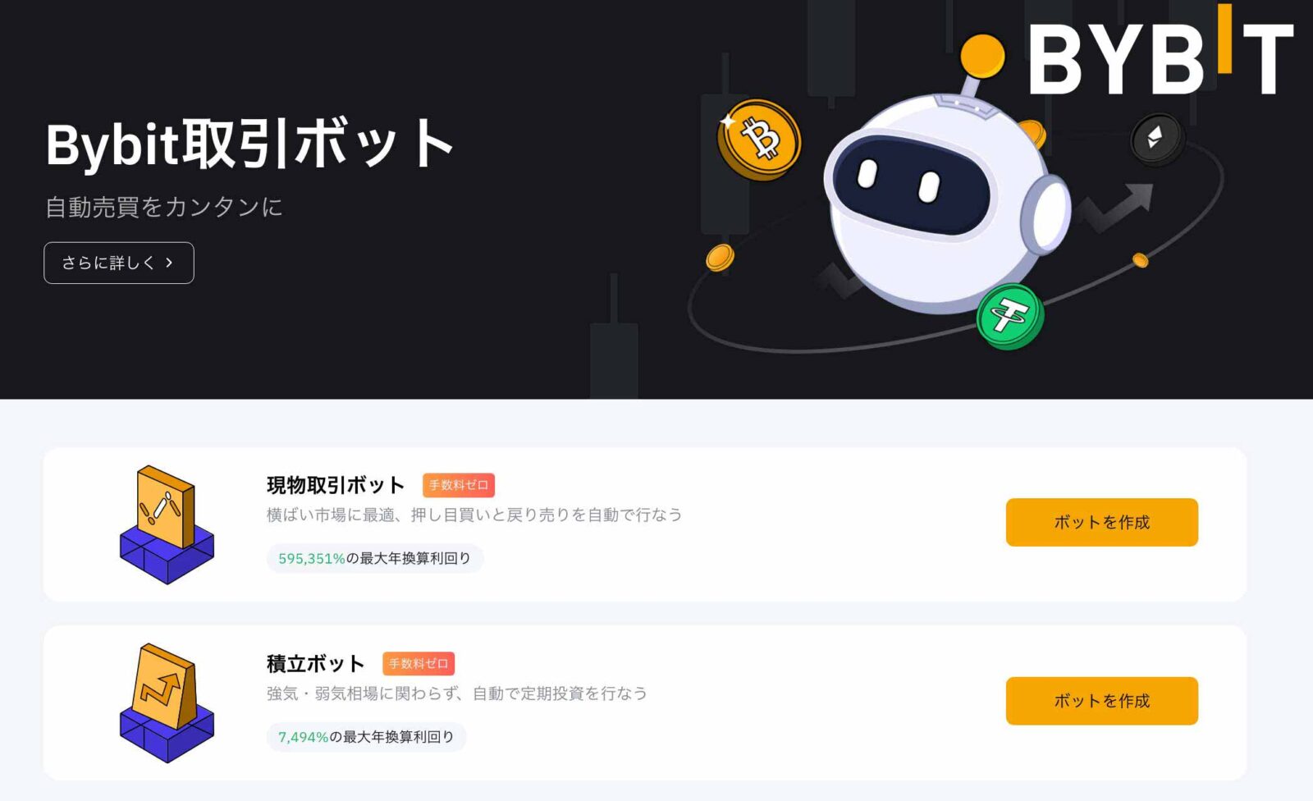This screenshot has height=801, width=1313.
Task: Click the green Tether coin icon
Action: click(x=1010, y=316)
